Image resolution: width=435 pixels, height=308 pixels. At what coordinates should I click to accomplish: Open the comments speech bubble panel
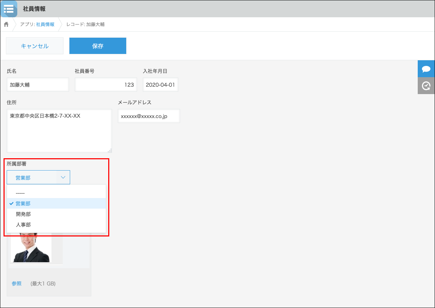tap(426, 69)
